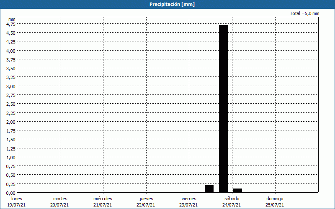Click the 2,75 axis label
This screenshot has width=335, height=209.
coord(11,95)
